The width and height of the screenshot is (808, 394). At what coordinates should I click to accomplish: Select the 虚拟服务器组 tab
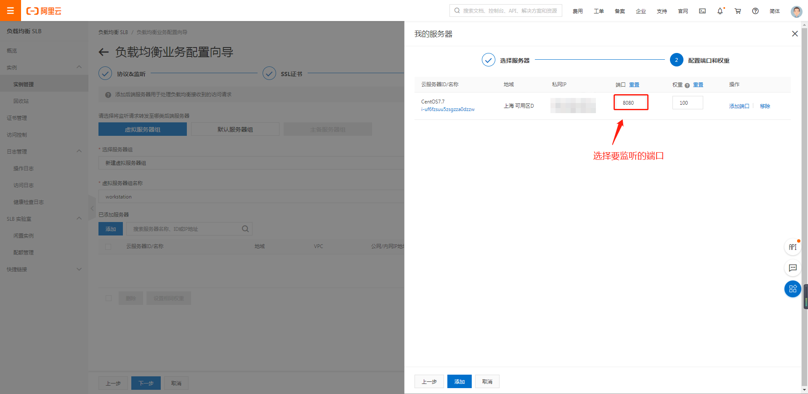click(142, 130)
